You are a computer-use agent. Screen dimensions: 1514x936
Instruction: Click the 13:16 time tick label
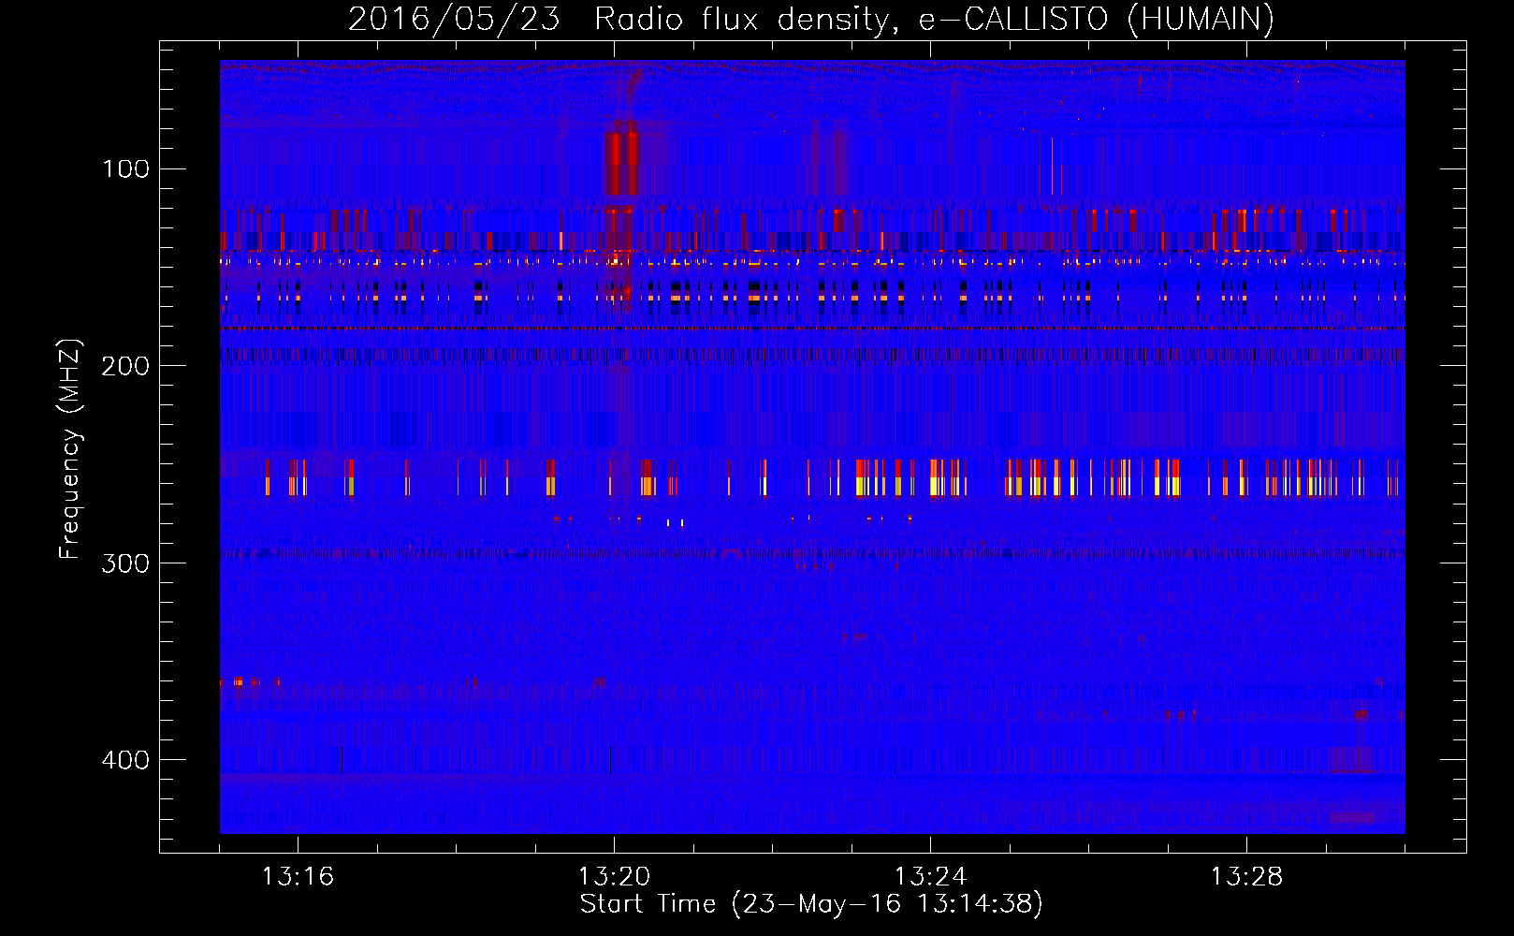click(298, 877)
